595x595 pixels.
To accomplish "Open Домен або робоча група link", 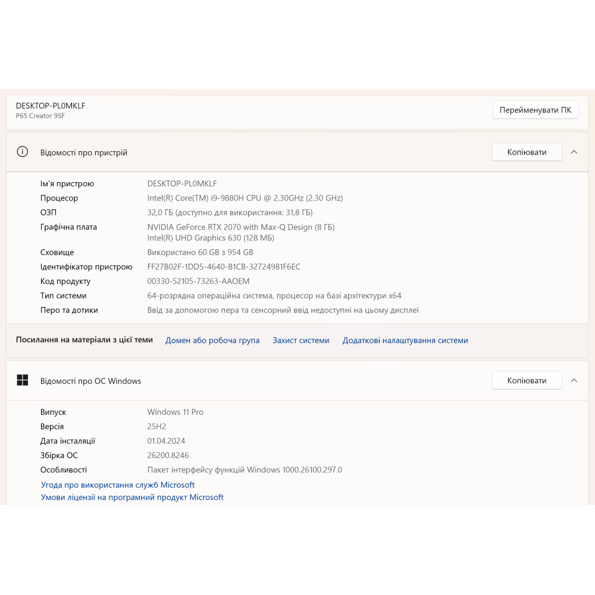I will click(x=212, y=340).
